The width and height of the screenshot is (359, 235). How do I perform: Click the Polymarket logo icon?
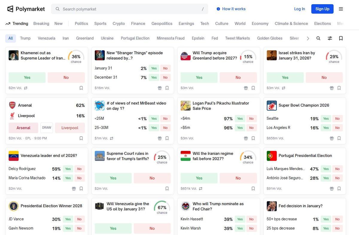point(10,9)
